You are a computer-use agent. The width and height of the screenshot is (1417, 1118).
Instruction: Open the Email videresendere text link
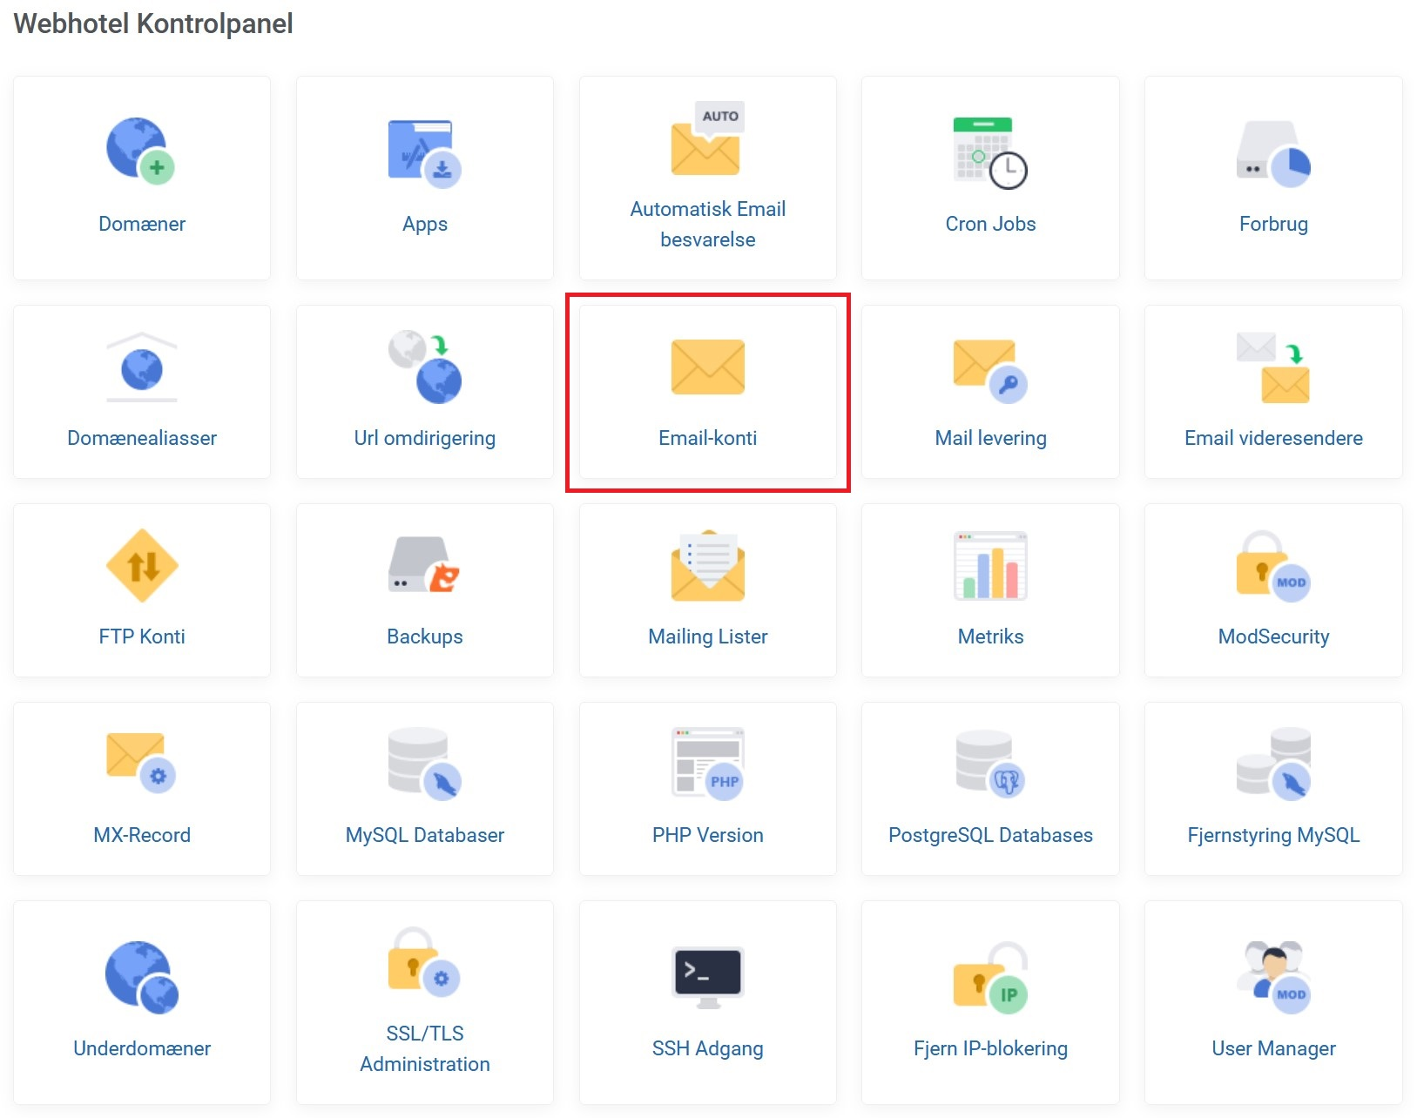coord(1272,438)
